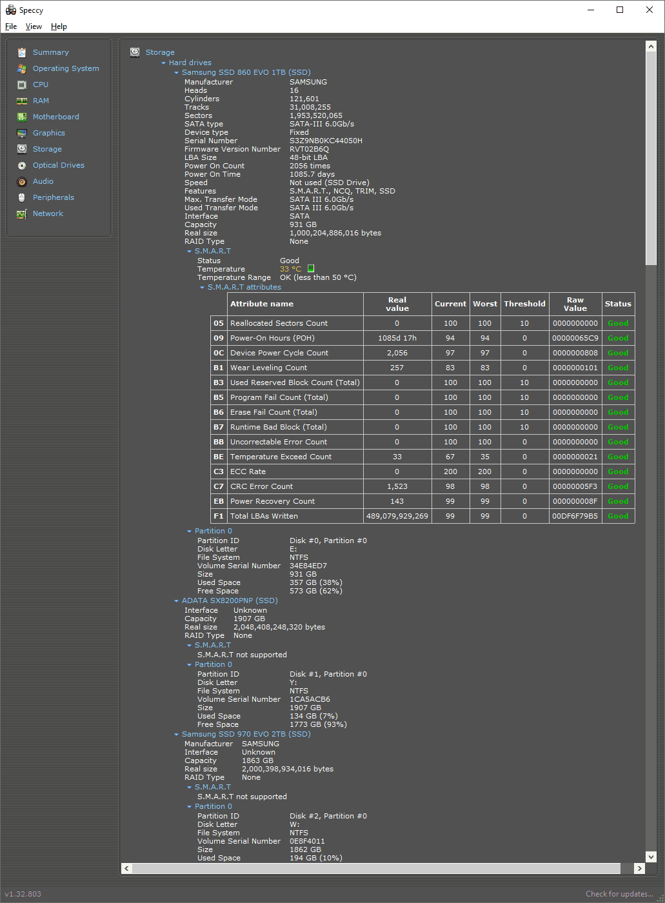The height and width of the screenshot is (903, 665).
Task: Click the horizontal scrollbar thumb
Action: tap(377, 868)
